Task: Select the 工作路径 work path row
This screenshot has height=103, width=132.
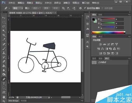Action: click(110, 62)
